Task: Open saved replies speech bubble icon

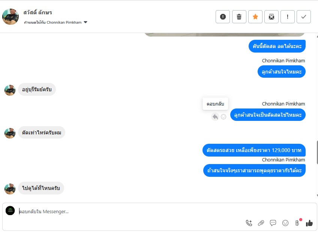Action: (x=273, y=223)
